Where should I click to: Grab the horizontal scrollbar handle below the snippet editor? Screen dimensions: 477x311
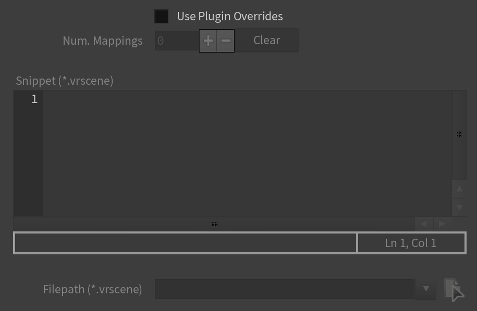click(214, 224)
